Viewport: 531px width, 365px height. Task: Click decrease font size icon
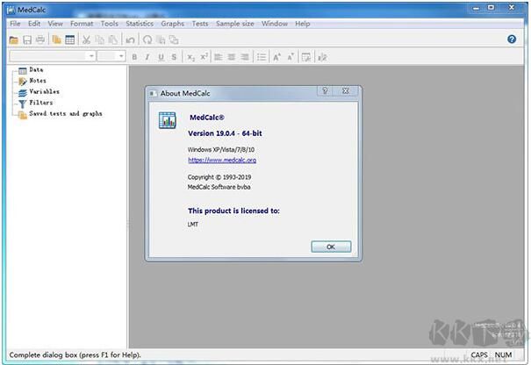[x=291, y=57]
